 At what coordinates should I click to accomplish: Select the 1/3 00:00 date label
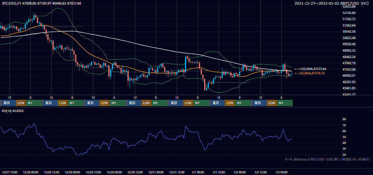(x=282, y=172)
